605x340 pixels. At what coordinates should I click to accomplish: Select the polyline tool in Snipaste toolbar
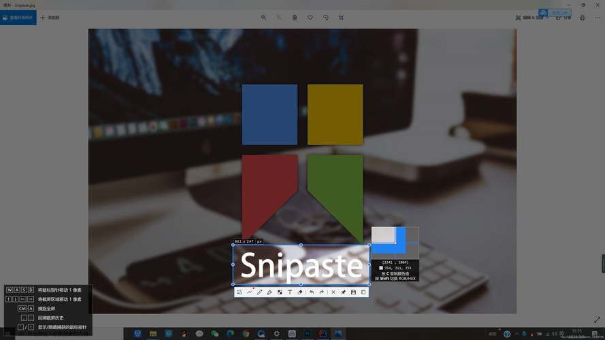point(250,292)
